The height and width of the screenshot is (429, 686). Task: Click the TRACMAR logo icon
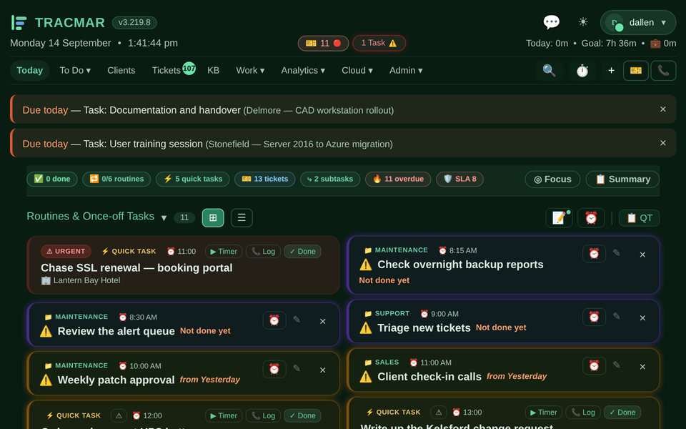(19, 22)
